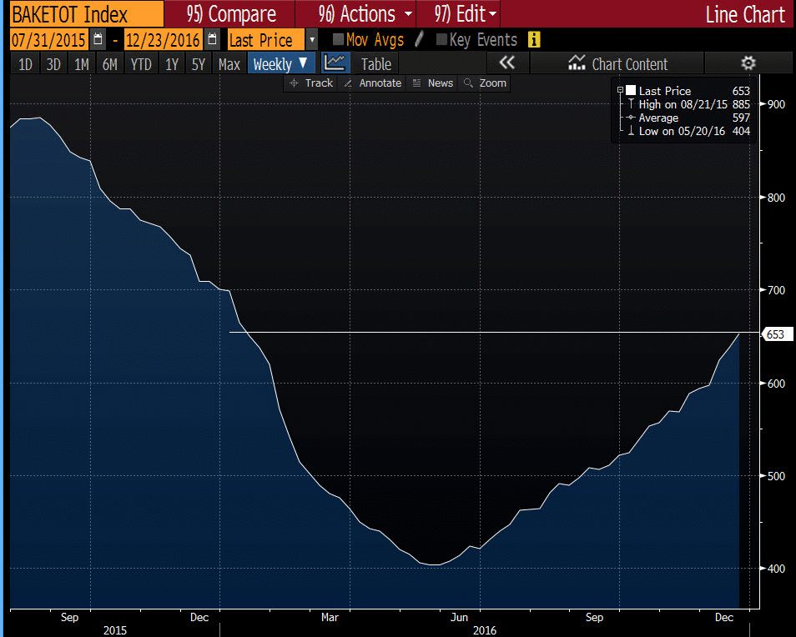Screen dimensions: 796x637
Task: Click the 400 y-axis label
Action: [x=776, y=568]
